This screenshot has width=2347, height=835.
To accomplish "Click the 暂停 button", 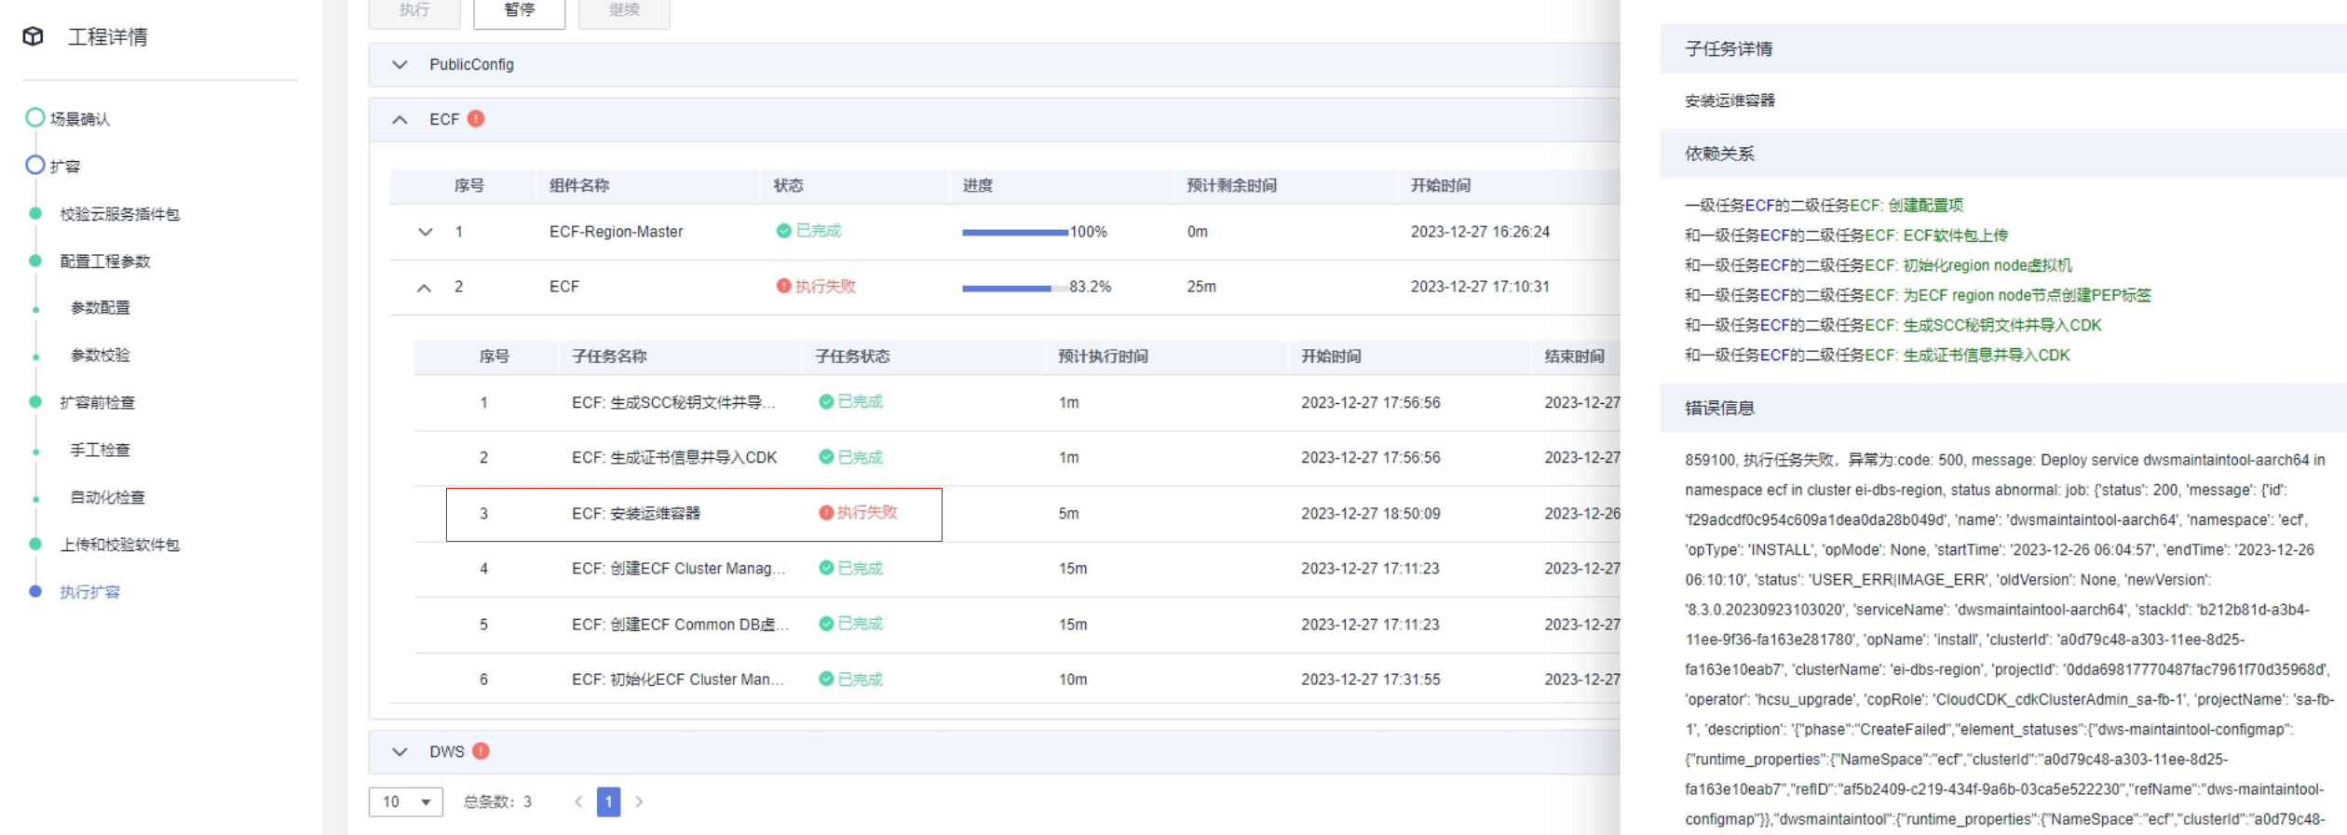I will coord(520,11).
